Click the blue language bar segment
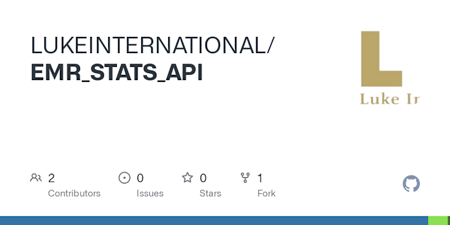 coord(214,221)
